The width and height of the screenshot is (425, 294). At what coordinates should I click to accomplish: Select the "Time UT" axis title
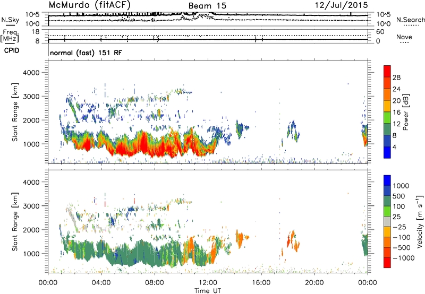pyautogui.click(x=208, y=291)
